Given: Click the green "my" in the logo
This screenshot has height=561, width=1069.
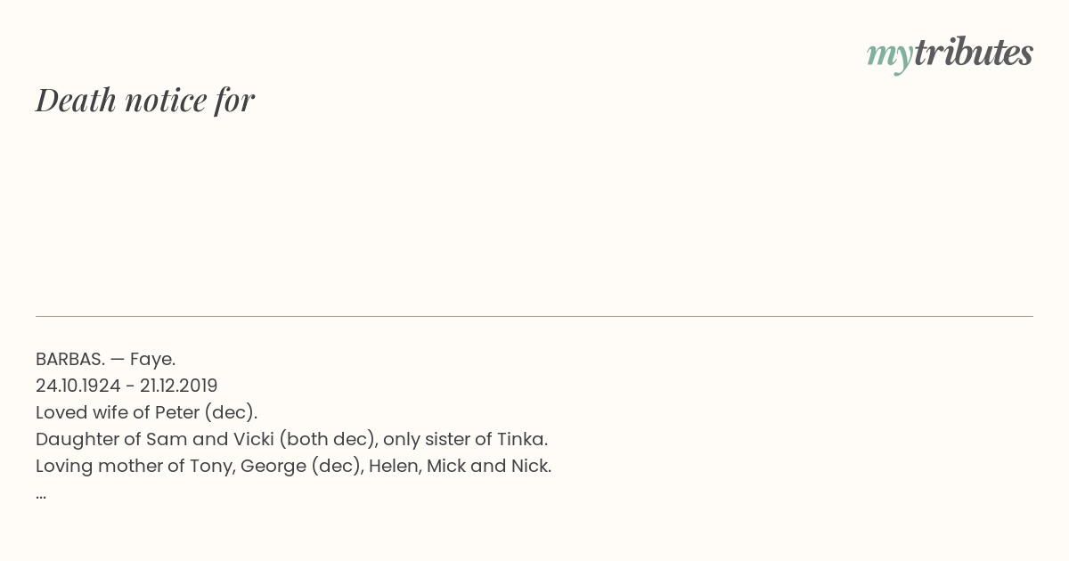Looking at the screenshot, I should click(889, 57).
